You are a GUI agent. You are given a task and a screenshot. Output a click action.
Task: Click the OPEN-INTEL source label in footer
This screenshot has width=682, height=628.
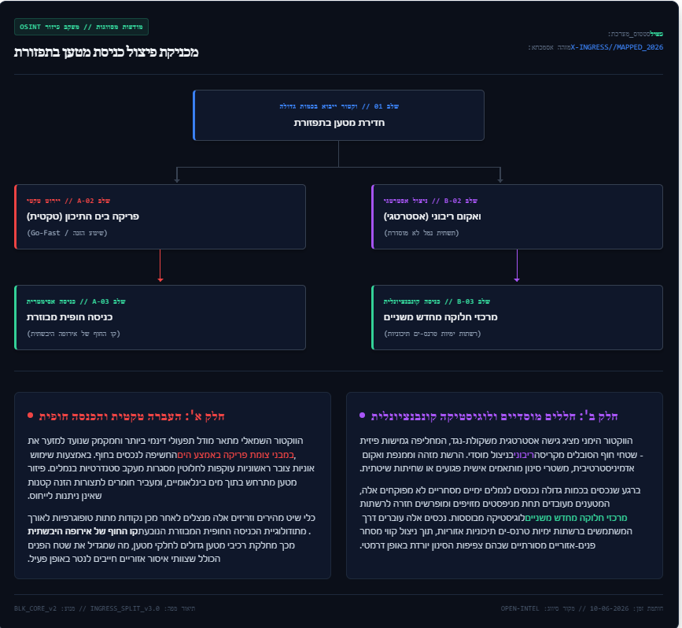coord(520,608)
